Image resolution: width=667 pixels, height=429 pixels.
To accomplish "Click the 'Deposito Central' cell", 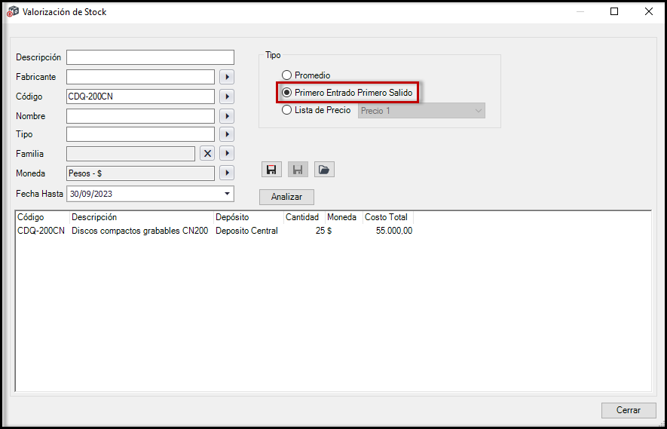I will pos(246,231).
